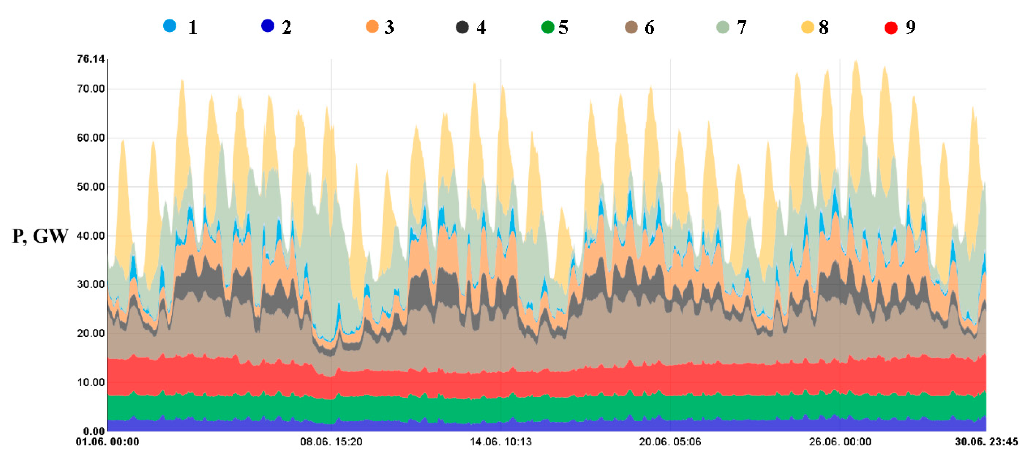This screenshot has height=459, width=1032.
Task: Toggle the black legend marker for series 4
Action: 462,27
